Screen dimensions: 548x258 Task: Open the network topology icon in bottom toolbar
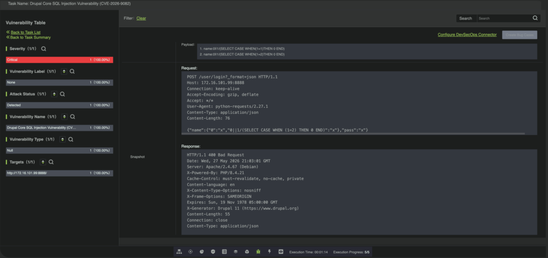[179, 252]
